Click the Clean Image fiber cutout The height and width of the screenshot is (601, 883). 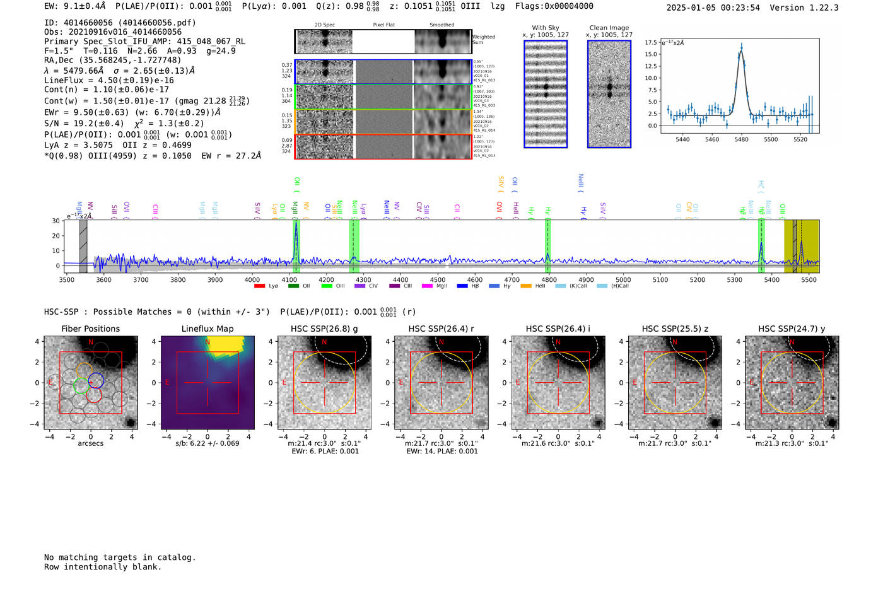(609, 94)
